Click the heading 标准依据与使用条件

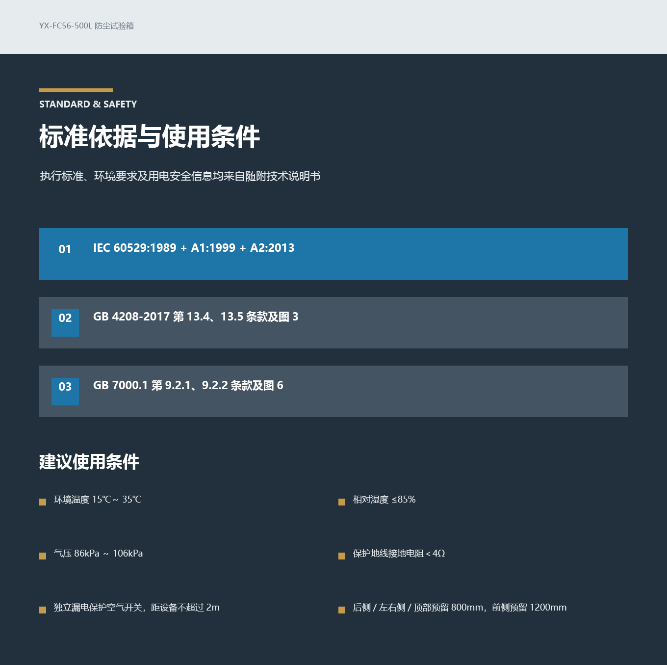coord(150,136)
